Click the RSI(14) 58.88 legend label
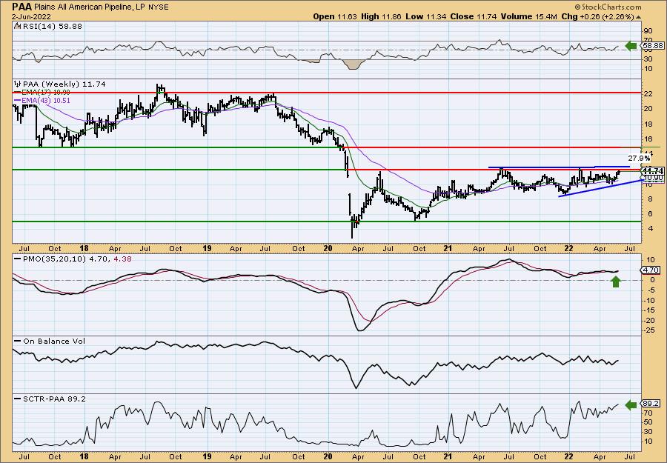This screenshot has height=463, width=667. (48, 26)
